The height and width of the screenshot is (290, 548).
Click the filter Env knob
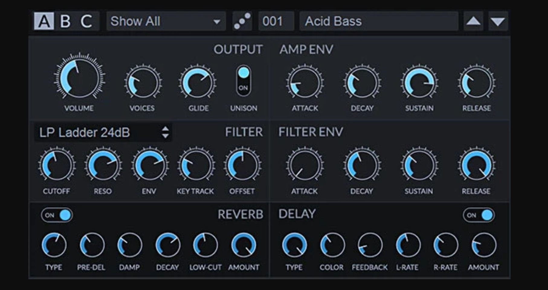tap(150, 165)
